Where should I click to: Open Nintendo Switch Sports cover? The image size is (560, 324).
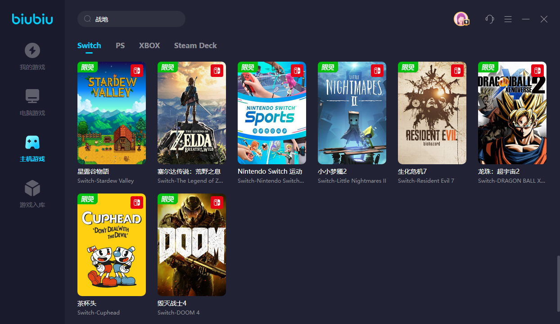pos(272,113)
